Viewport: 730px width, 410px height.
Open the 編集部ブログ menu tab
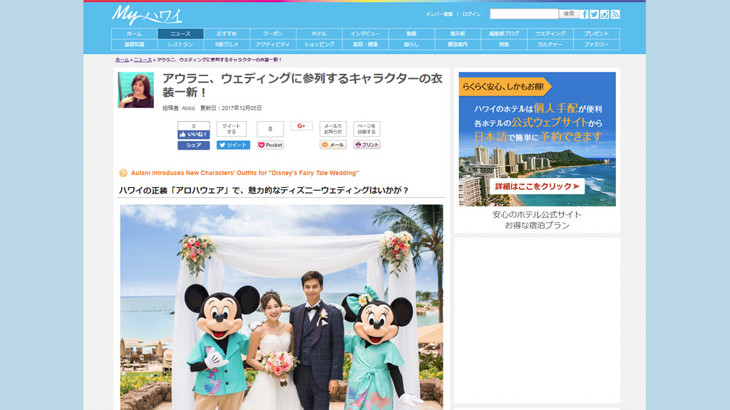(504, 33)
